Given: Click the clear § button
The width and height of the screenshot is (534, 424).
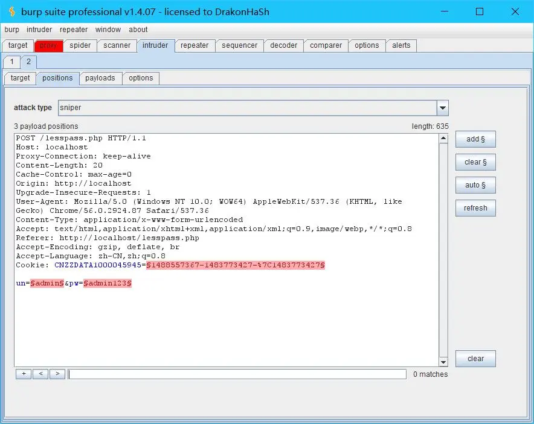Looking at the screenshot, I should point(475,162).
